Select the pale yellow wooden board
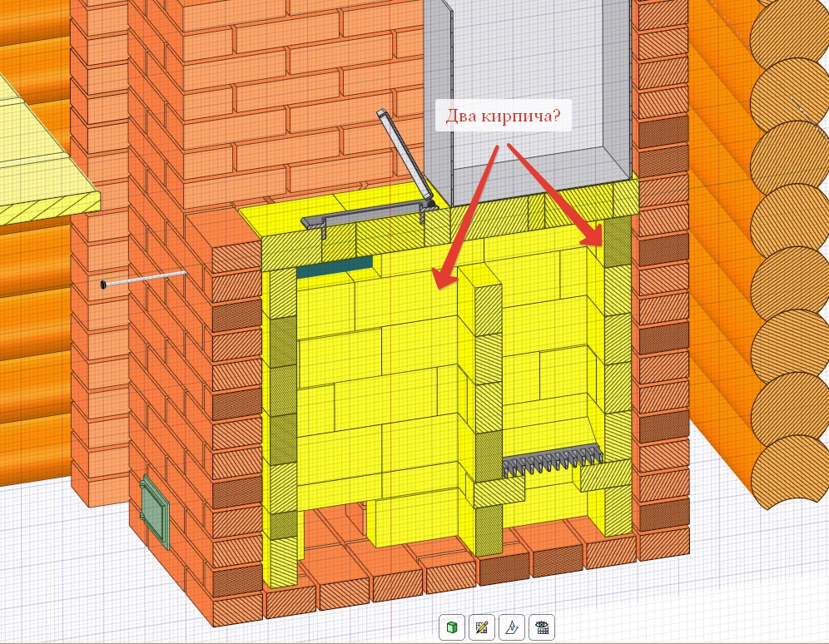 pos(42,158)
